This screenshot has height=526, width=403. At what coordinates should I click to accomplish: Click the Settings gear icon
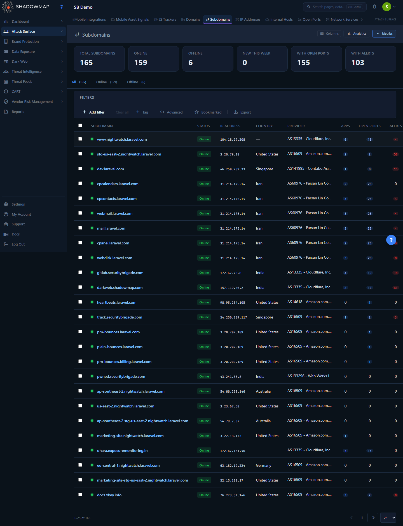tap(6, 204)
